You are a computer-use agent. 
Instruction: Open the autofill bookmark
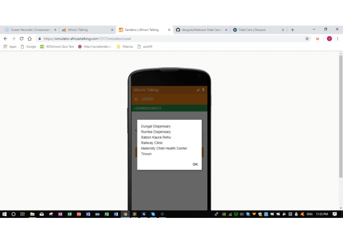(x=145, y=46)
